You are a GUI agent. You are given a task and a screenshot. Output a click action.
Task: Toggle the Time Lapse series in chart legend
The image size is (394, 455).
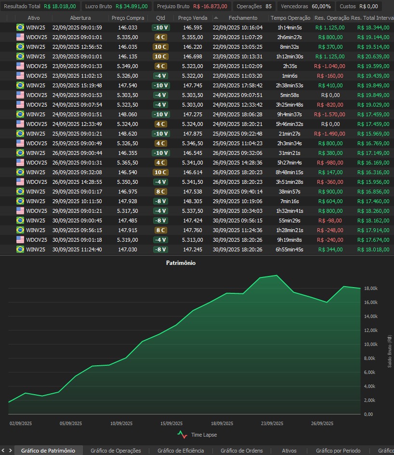coord(197,435)
